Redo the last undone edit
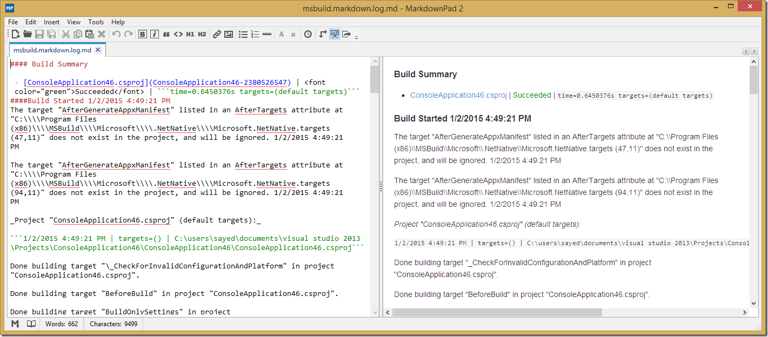This screenshot has height=337, width=768. click(128, 34)
